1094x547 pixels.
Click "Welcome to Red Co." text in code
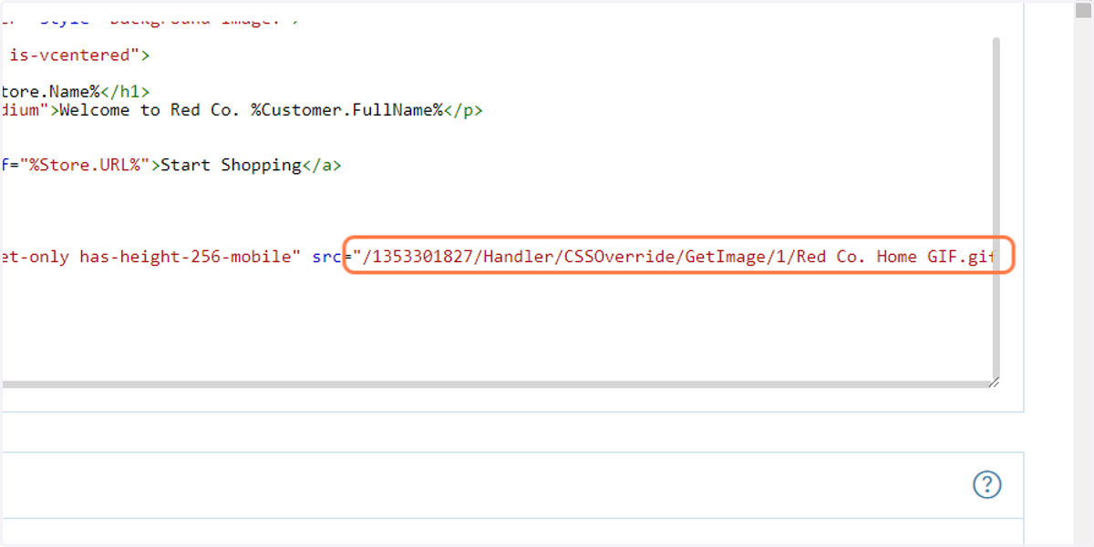click(150, 110)
